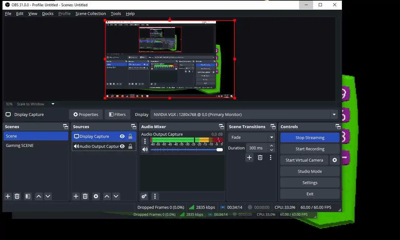The image size is (400, 240).
Task: Hide the Audio Output Capture source
Action: pyautogui.click(x=122, y=146)
